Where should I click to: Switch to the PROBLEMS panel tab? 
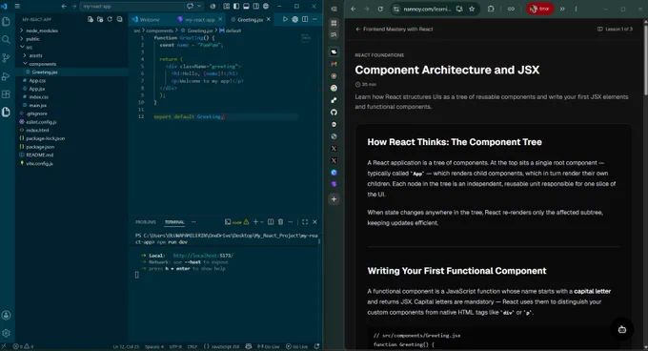coord(146,222)
